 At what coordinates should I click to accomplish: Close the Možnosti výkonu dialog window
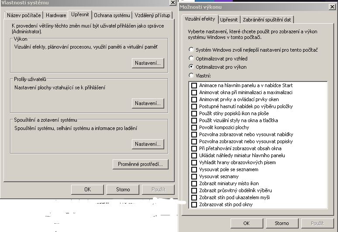(332, 7)
